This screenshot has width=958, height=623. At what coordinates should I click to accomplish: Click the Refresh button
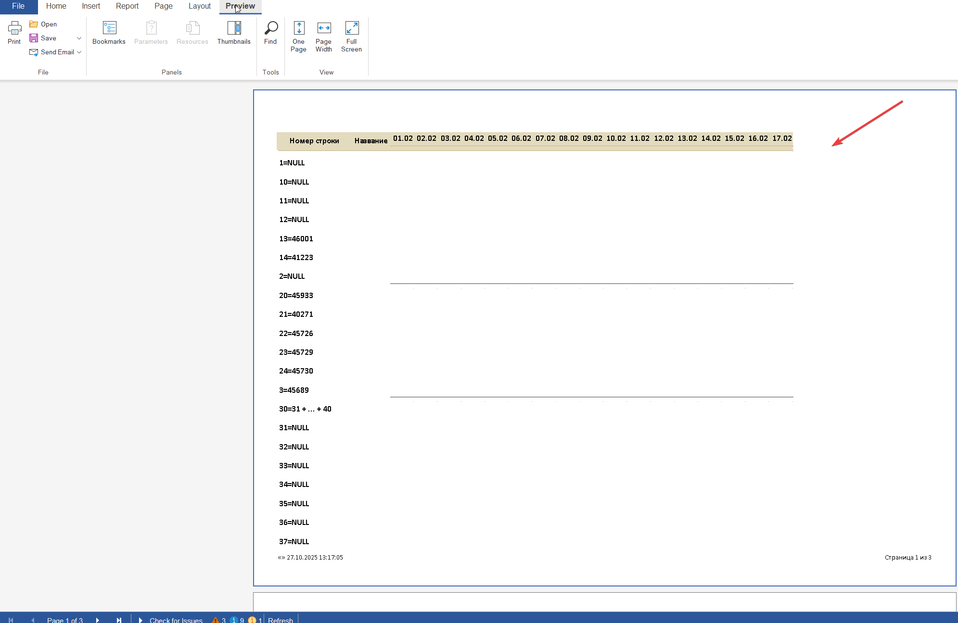[281, 620]
